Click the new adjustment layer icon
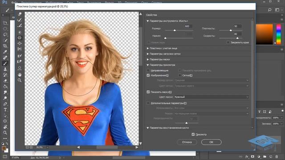This screenshot has width=285, height=160. (259, 156)
